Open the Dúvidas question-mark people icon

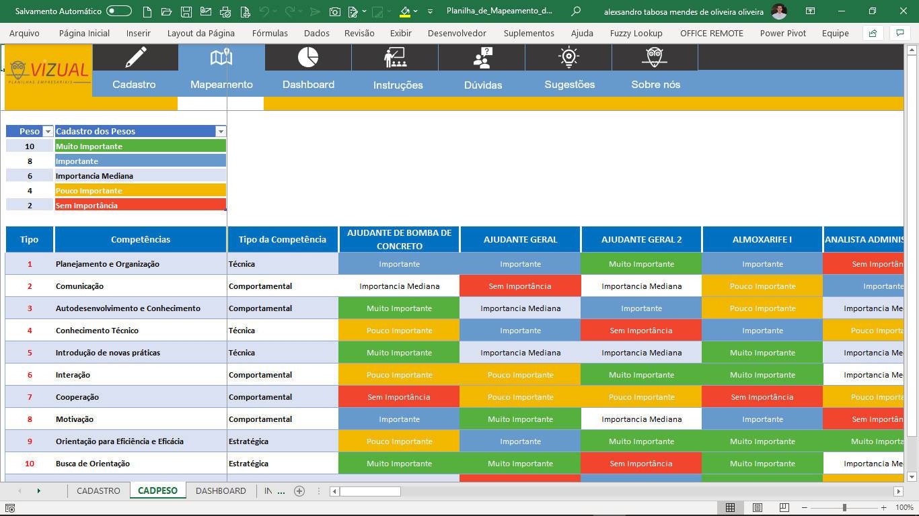click(x=482, y=57)
